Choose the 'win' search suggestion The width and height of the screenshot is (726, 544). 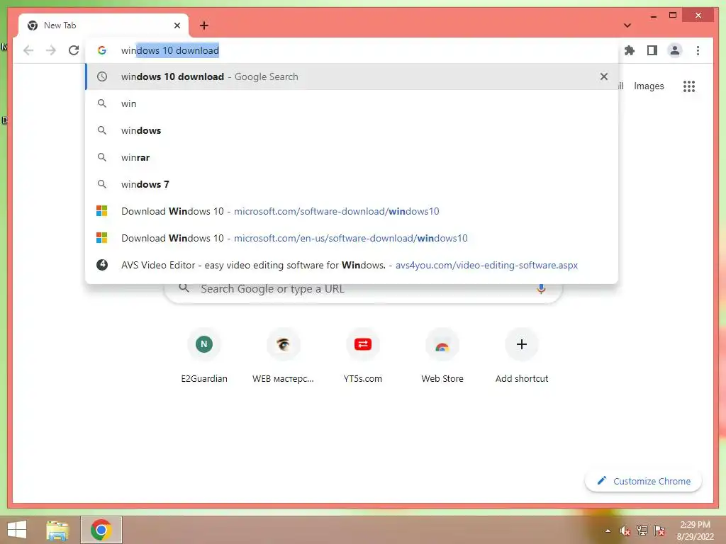click(x=352, y=103)
